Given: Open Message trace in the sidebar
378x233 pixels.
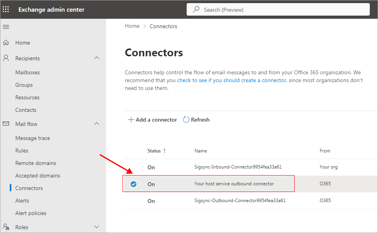Looking at the screenshot, I should [x=32, y=138].
